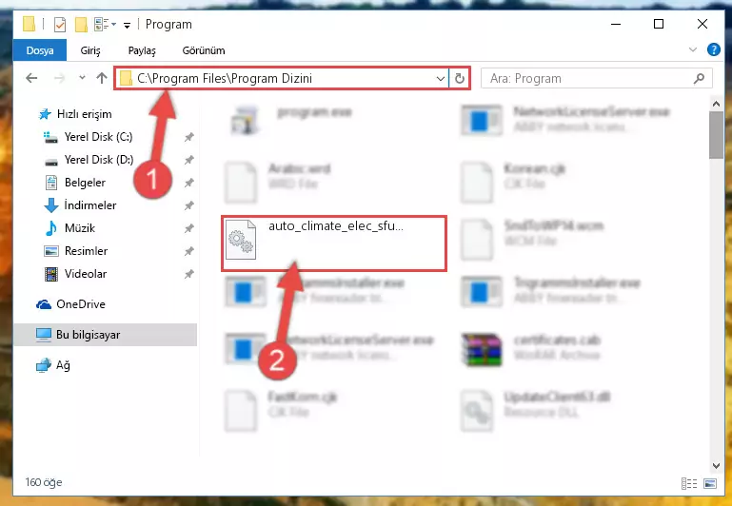Click the search magnifier icon
The height and width of the screenshot is (506, 732).
pyautogui.click(x=700, y=78)
